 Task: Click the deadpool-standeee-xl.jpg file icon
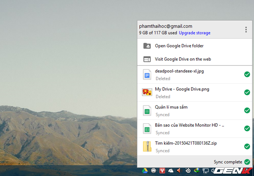coord(147,75)
